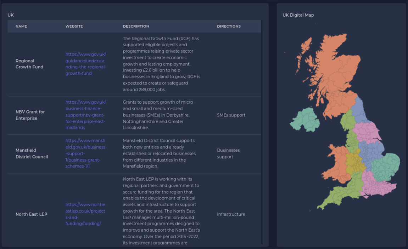The image size is (408, 249).
Task: Click the "SMEs support" directions cell
Action: pyautogui.click(x=231, y=115)
